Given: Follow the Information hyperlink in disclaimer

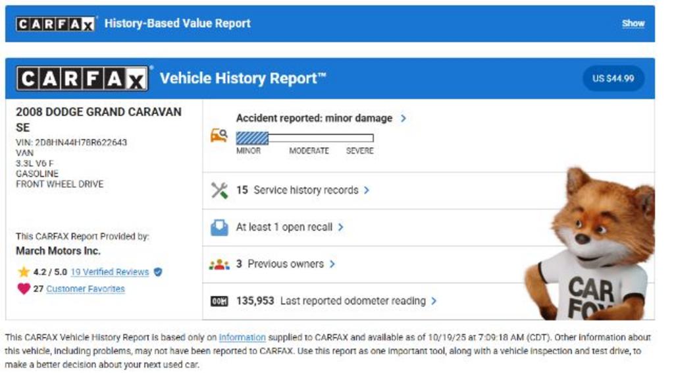Looking at the screenshot, I should (242, 337).
